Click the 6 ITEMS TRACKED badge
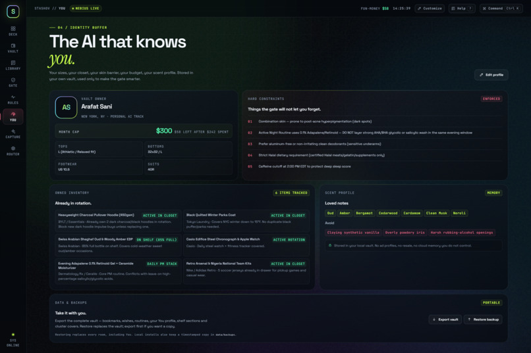531x353 pixels. click(291, 193)
